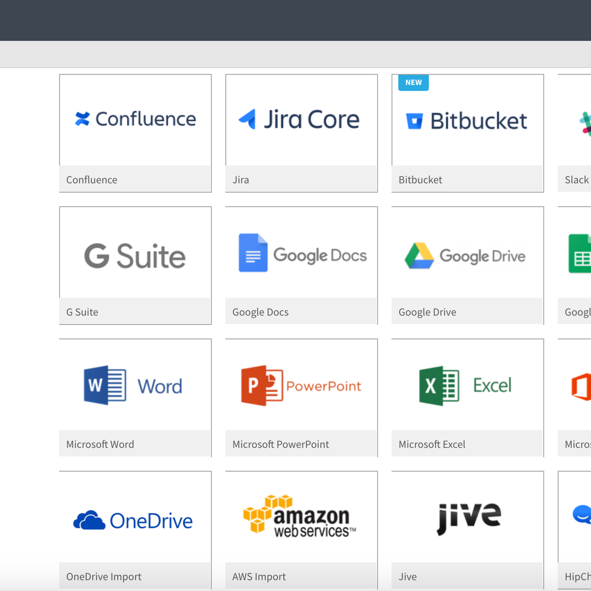This screenshot has height=591, width=591.
Task: Click the Confluence caption label
Action: [x=92, y=180]
